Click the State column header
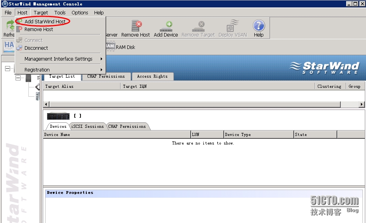 pos(315,134)
